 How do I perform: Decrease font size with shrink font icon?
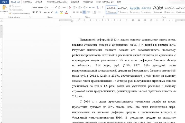pyautogui.click(x=59, y=7)
